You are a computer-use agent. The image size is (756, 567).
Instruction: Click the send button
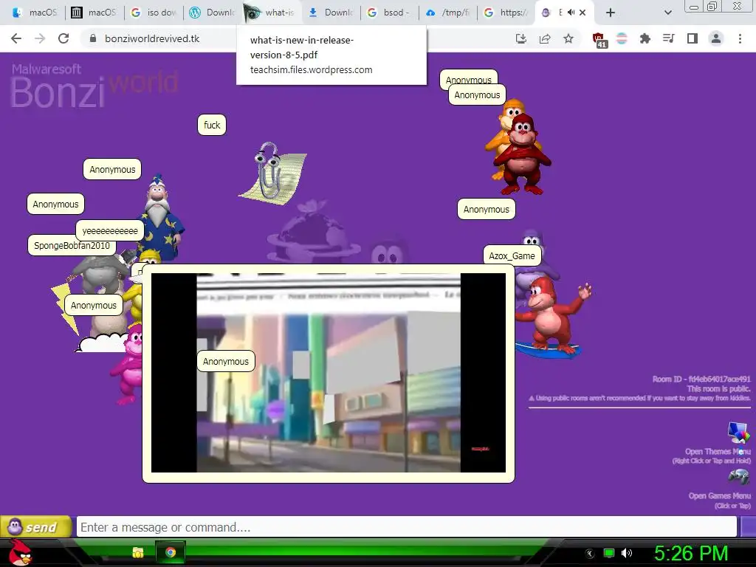pyautogui.click(x=35, y=526)
